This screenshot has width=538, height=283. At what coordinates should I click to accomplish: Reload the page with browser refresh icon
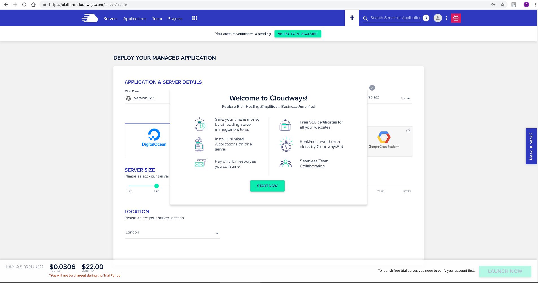pyautogui.click(x=24, y=5)
